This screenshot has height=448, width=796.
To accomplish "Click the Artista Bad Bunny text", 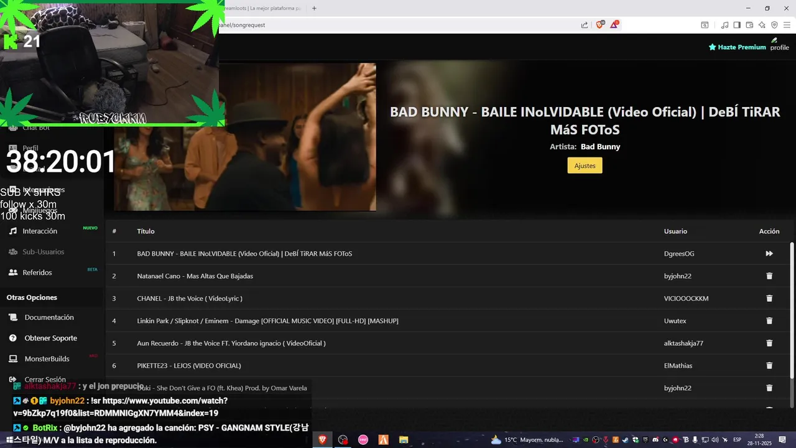I will (x=585, y=147).
